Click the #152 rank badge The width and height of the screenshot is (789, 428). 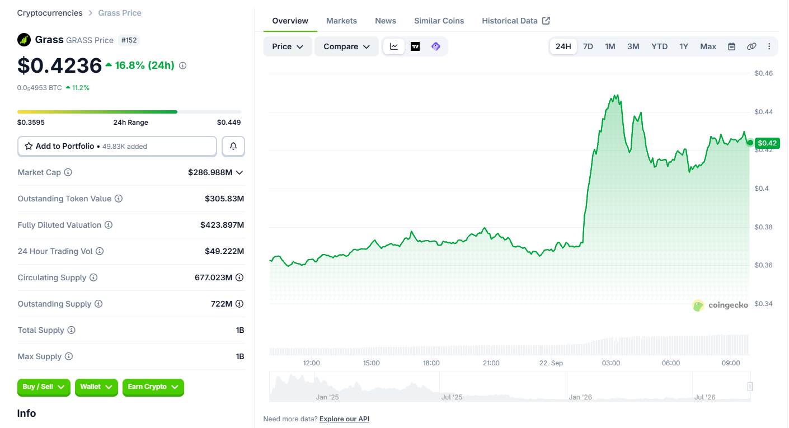click(x=129, y=40)
